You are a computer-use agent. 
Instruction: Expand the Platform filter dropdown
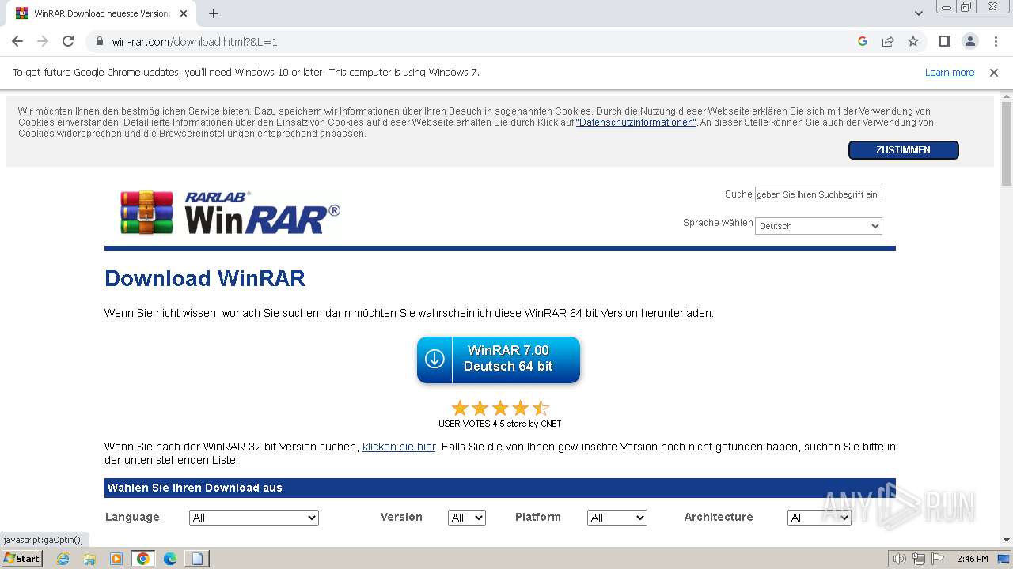(617, 518)
